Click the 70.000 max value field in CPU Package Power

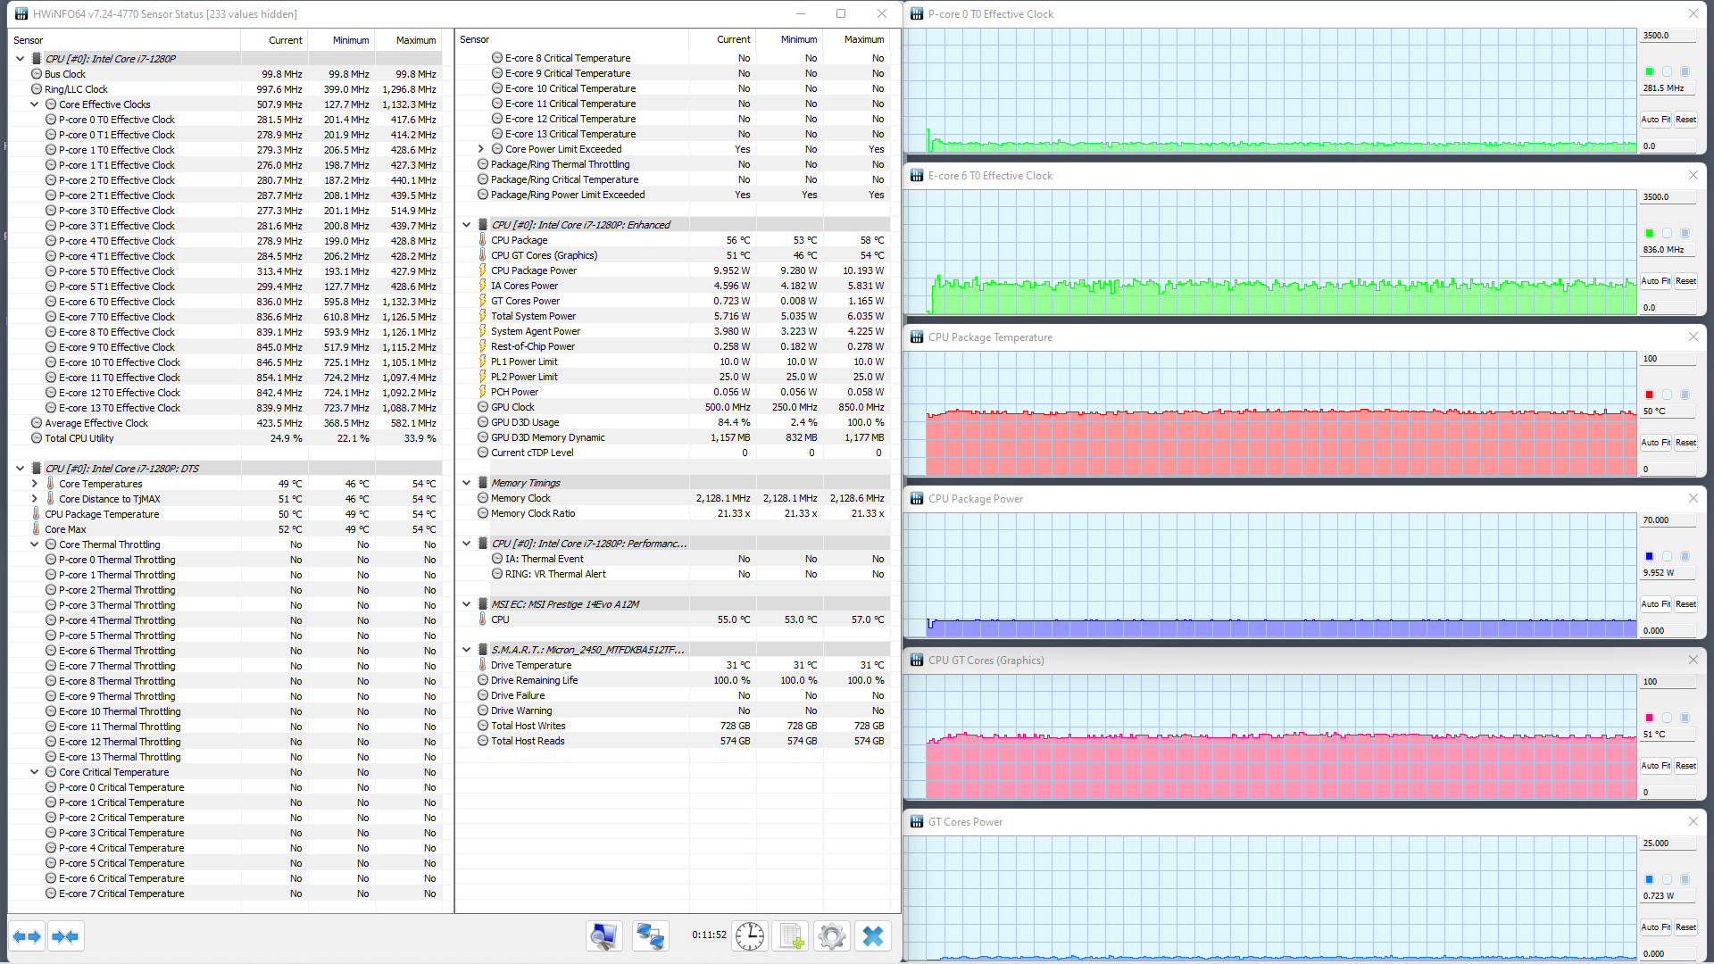pyautogui.click(x=1667, y=520)
